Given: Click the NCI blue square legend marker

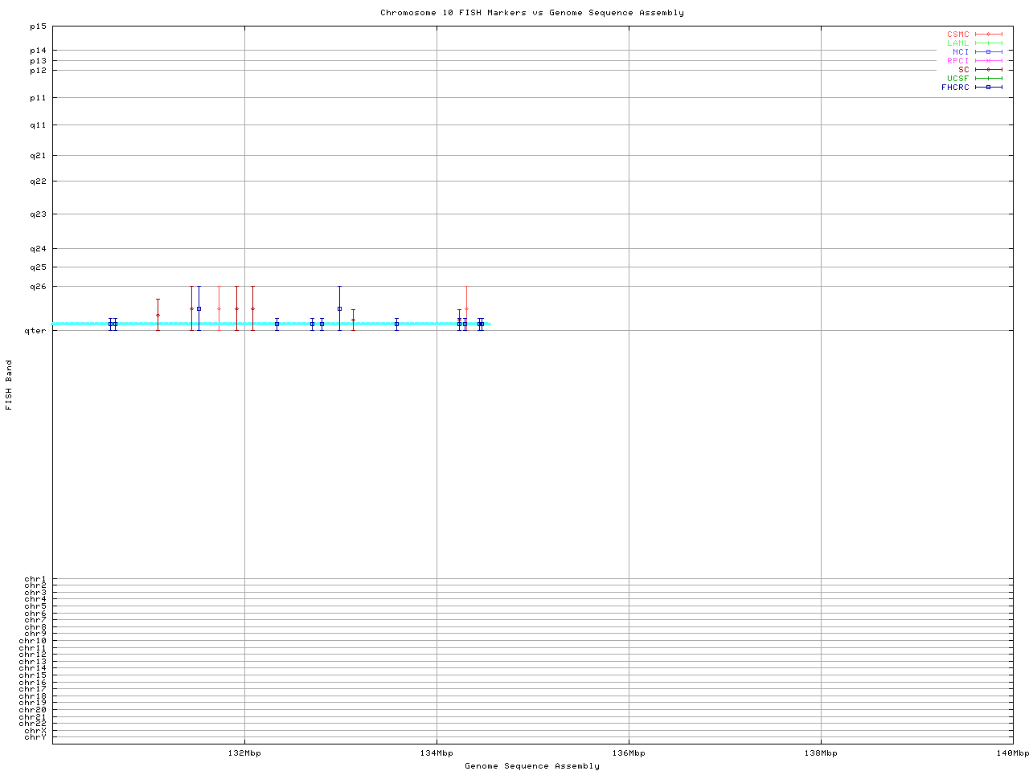Looking at the screenshot, I should pos(988,52).
